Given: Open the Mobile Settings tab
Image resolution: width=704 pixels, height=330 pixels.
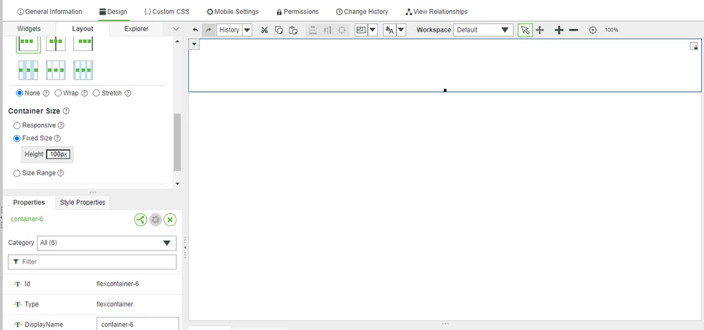Looking at the screenshot, I should 233,12.
